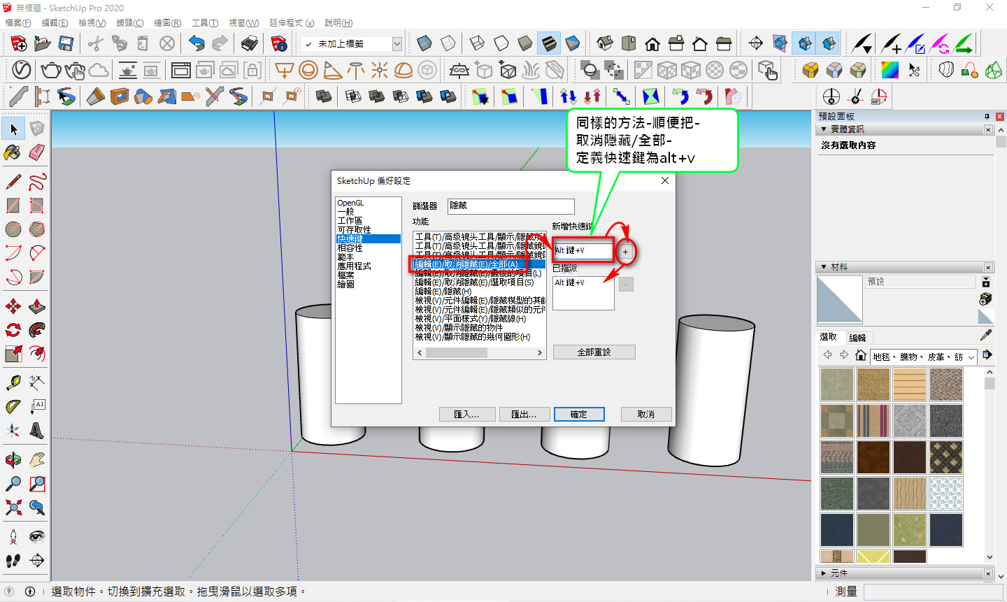Click the materials Home icon

[x=861, y=355]
